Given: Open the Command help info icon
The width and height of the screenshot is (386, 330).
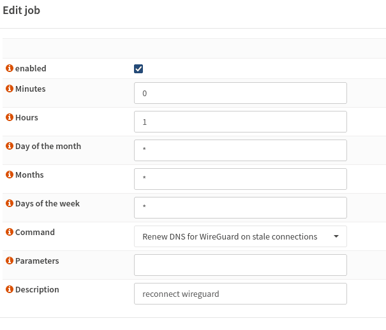Looking at the screenshot, I should coord(10,232).
